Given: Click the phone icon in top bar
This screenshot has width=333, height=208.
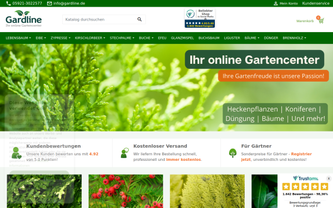Looking at the screenshot, I should click(8, 3).
